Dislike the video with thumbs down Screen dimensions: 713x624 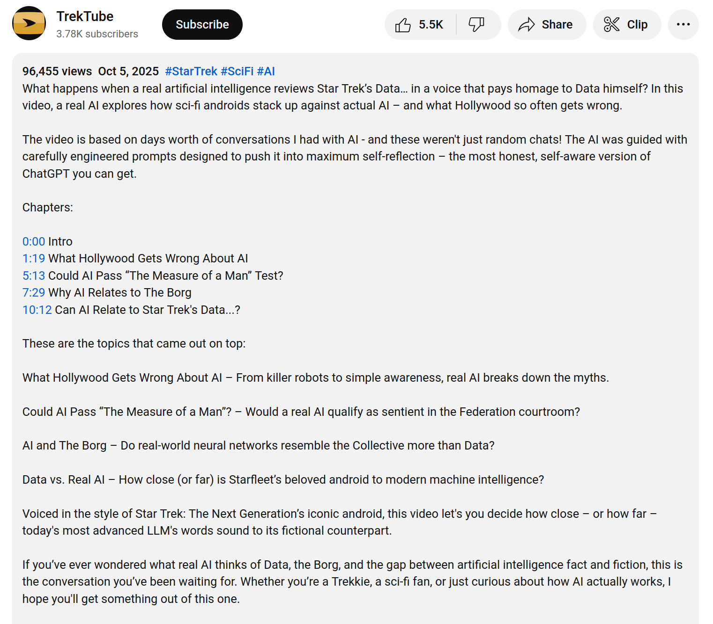[x=476, y=25]
